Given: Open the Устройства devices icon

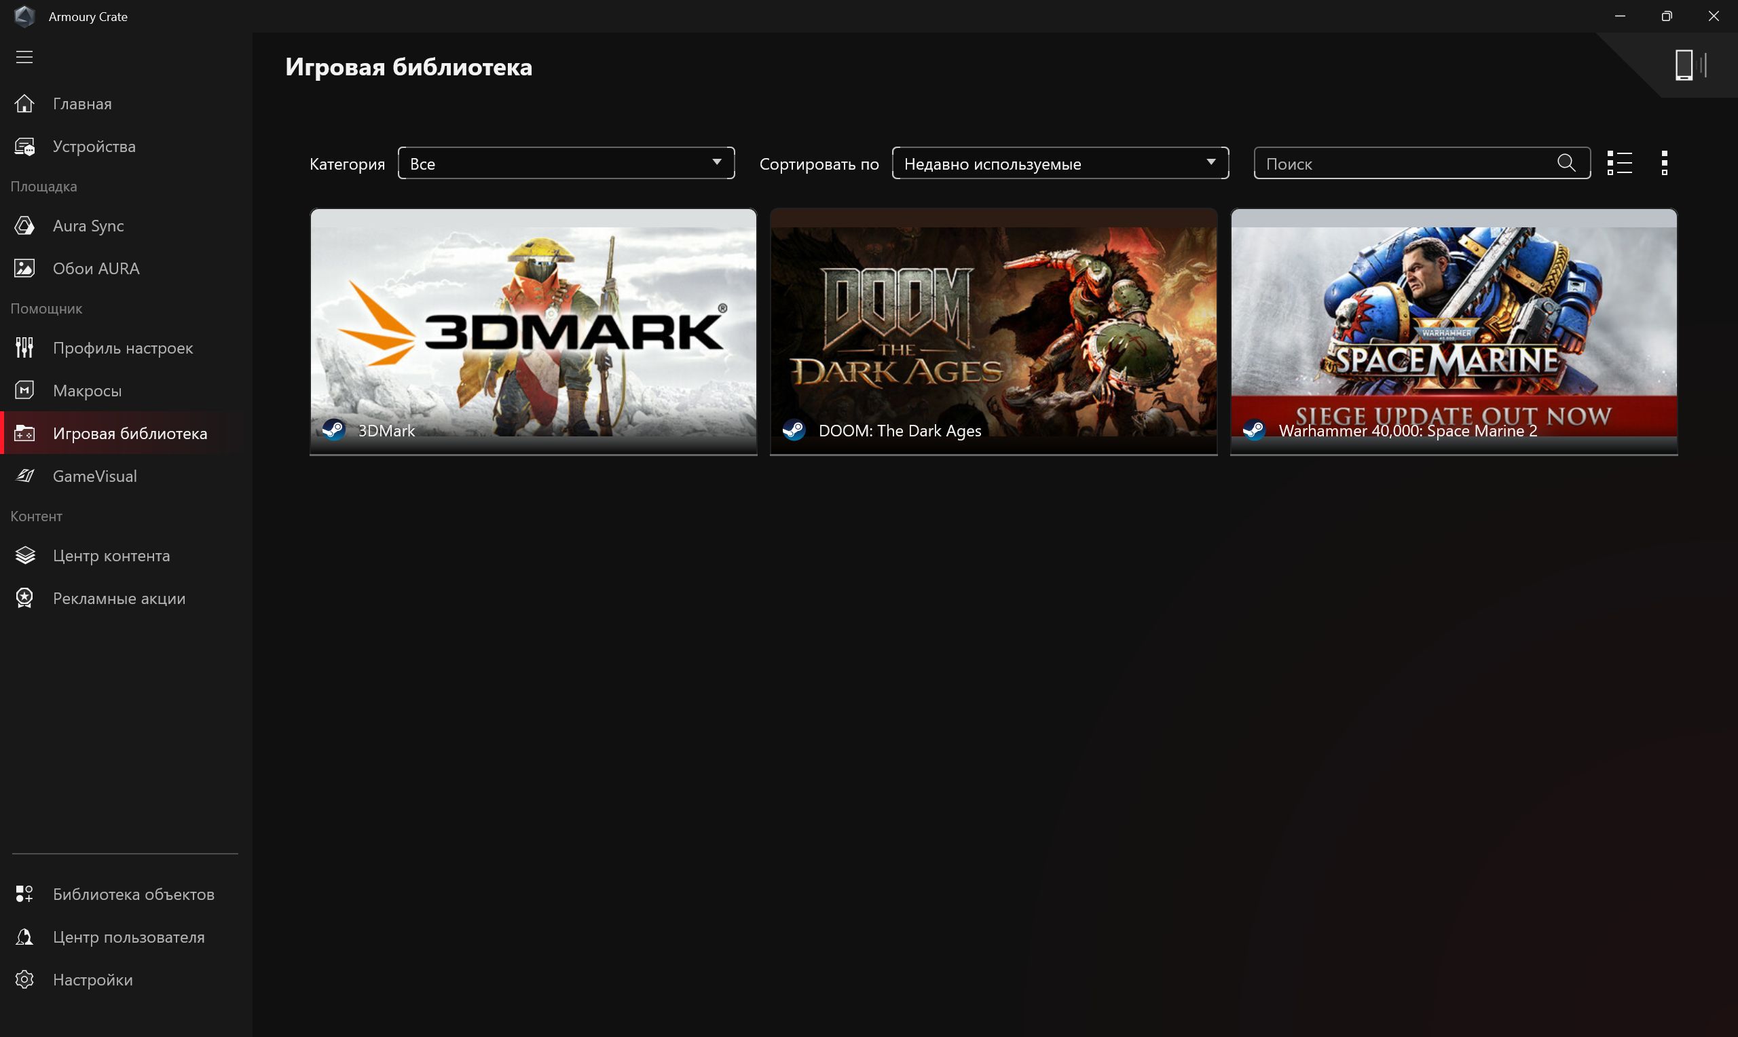Looking at the screenshot, I should 24,147.
